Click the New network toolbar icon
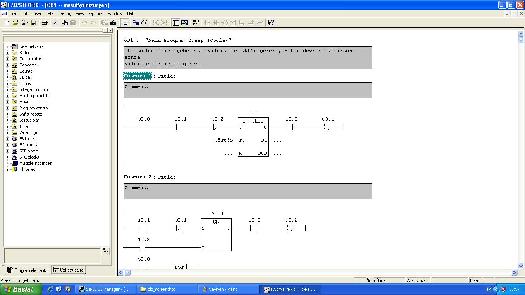The width and height of the screenshot is (525, 295). 196,23
